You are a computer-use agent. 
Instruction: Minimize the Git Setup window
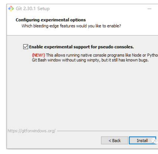pyautogui.click(x=150, y=9)
